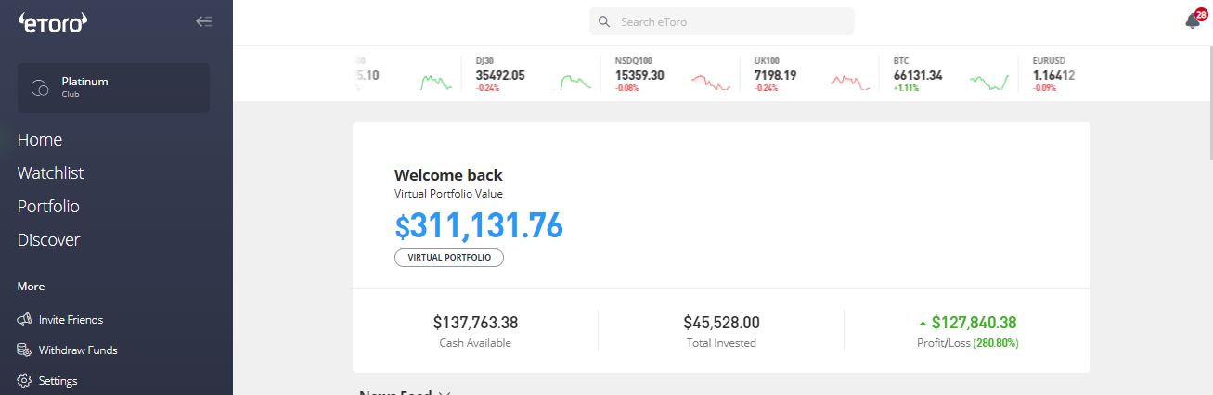Open the Watchlist page
The image size is (1213, 395).
pos(50,173)
